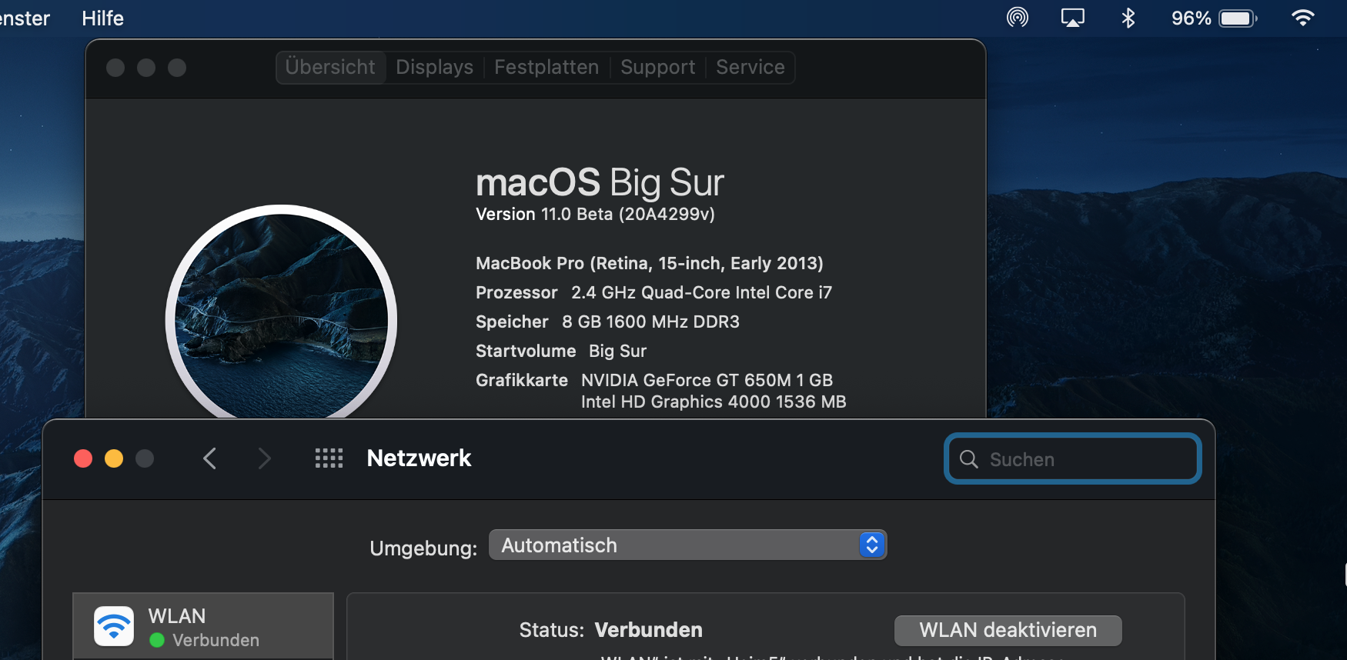
Task: Click the macOS Big Sur logo image
Action: pos(281,312)
